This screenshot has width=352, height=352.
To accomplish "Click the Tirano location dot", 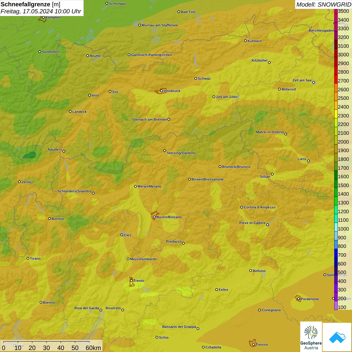I will (28, 258).
